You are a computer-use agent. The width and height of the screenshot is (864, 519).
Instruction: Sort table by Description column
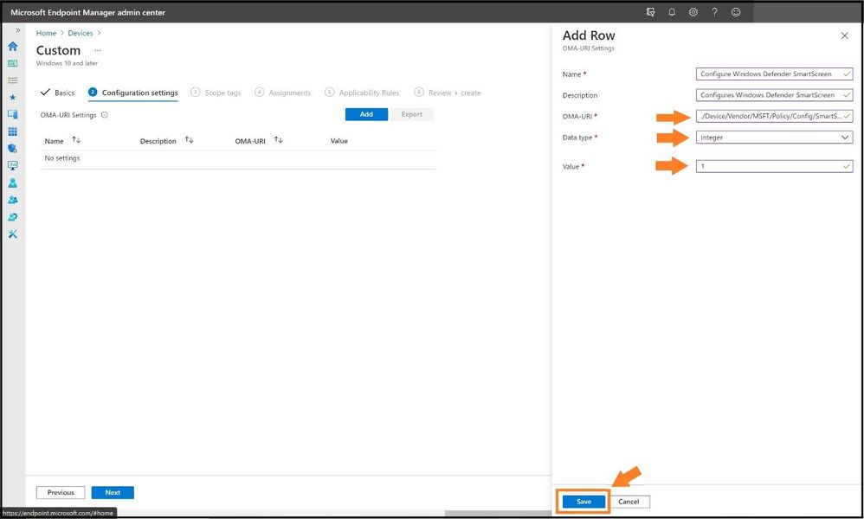tap(189, 140)
